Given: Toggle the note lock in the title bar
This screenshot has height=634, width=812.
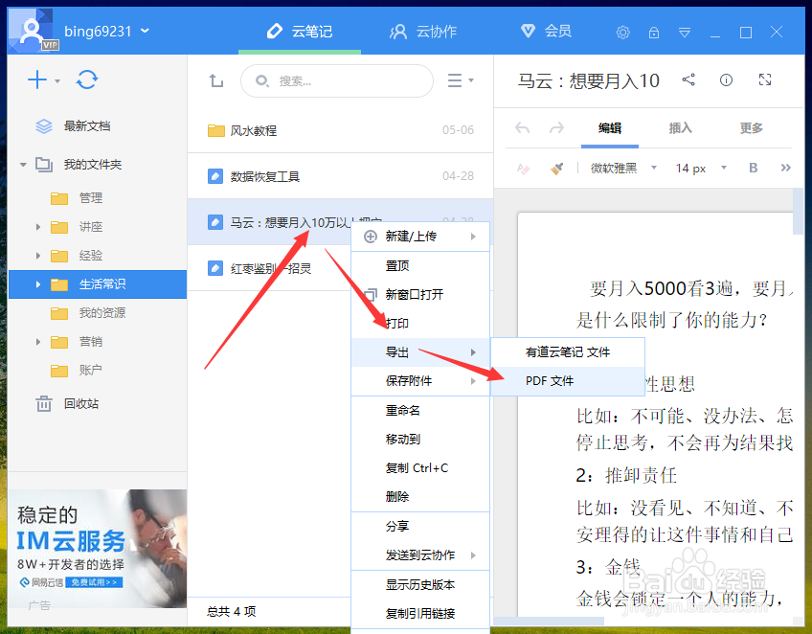Looking at the screenshot, I should [655, 32].
